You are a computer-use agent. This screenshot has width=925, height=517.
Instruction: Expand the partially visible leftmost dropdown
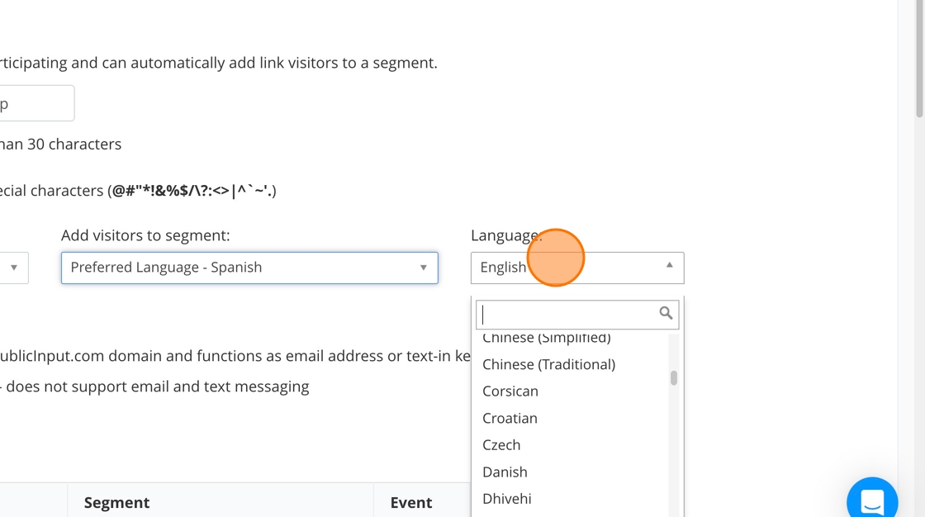coord(13,268)
